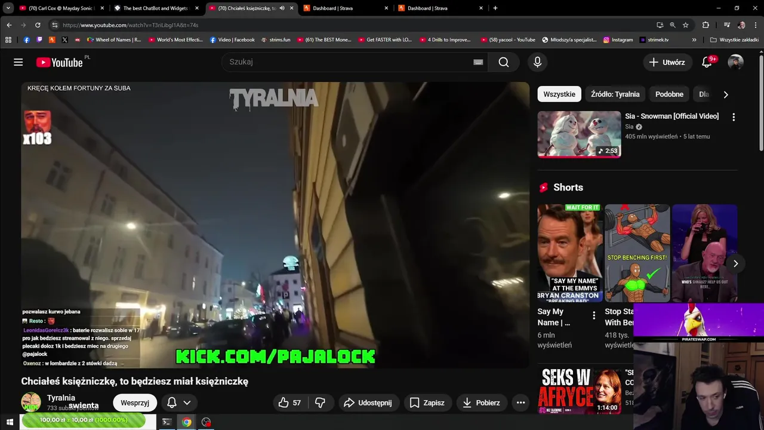Open the yacool - YouTube bookmark

(508, 40)
